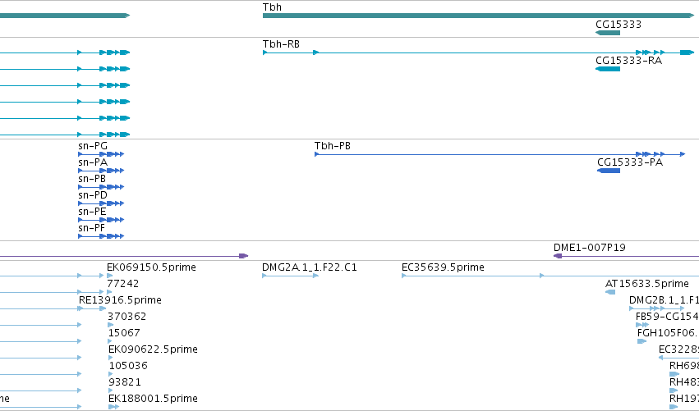Viewport: 699px width, 411px height.
Task: Click the CG15333 gene arrow
Action: (608, 33)
